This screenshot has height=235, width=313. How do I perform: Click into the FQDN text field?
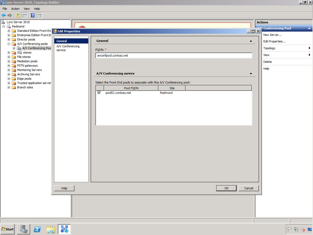point(174,55)
